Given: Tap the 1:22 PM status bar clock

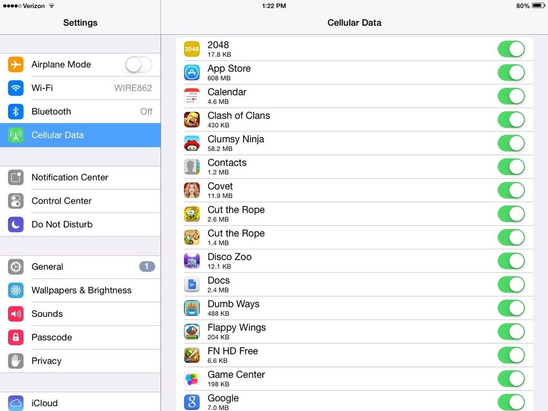Looking at the screenshot, I should pyautogui.click(x=274, y=6).
